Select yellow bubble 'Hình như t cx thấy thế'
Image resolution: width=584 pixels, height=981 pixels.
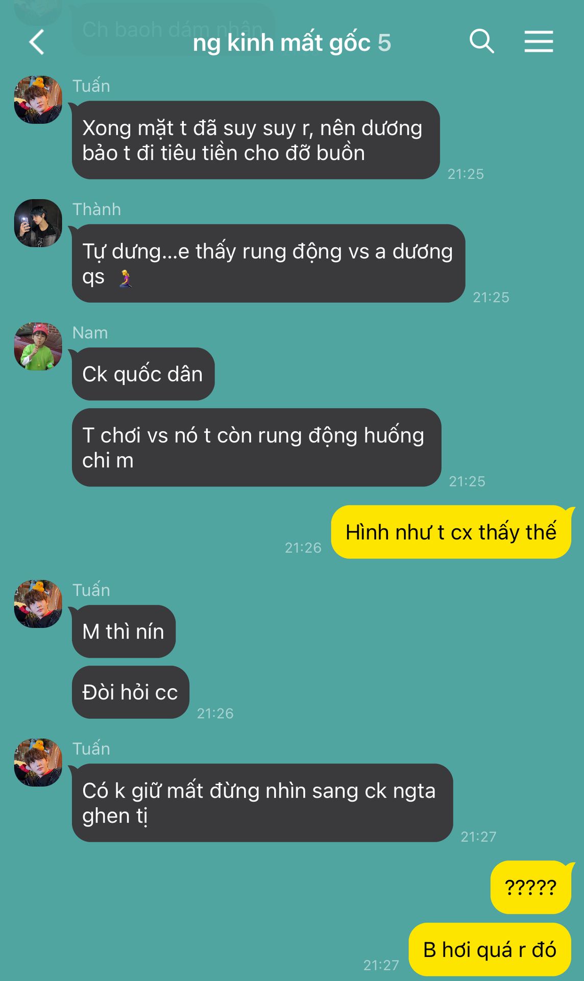coord(451,532)
